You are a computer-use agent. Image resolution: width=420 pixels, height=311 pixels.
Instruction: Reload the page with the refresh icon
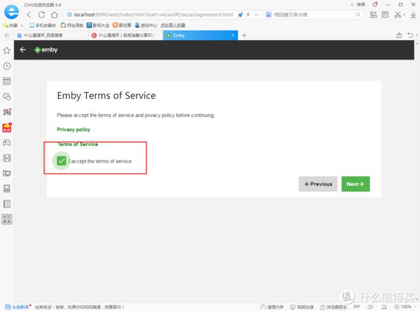pyautogui.click(x=41, y=15)
